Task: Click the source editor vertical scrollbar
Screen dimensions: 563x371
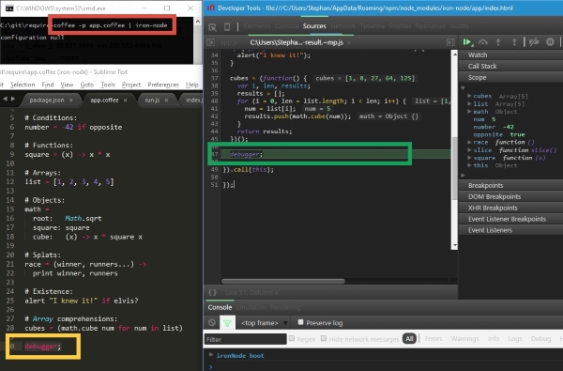Action: (x=454, y=169)
